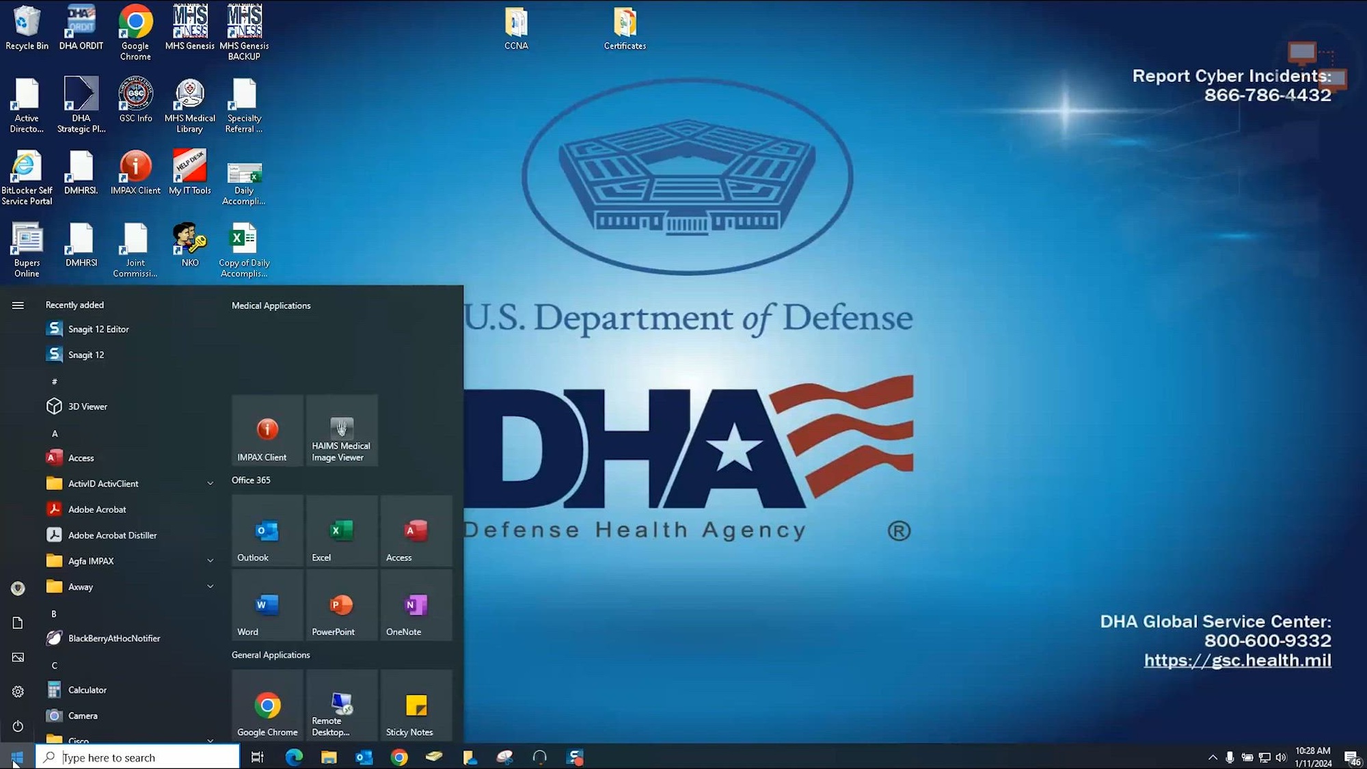Open Settings from the start menu sidebar

(x=18, y=691)
